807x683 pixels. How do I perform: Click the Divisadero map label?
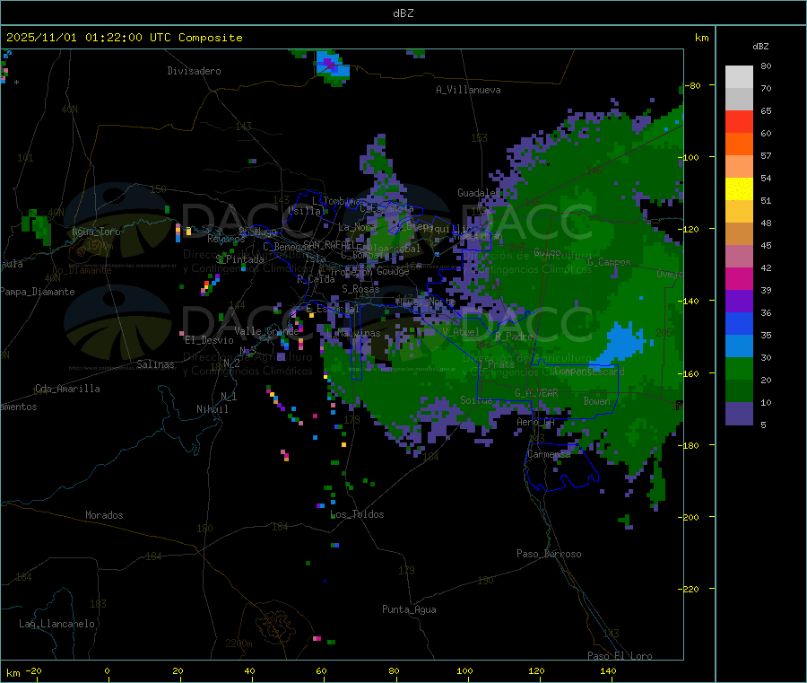(194, 71)
